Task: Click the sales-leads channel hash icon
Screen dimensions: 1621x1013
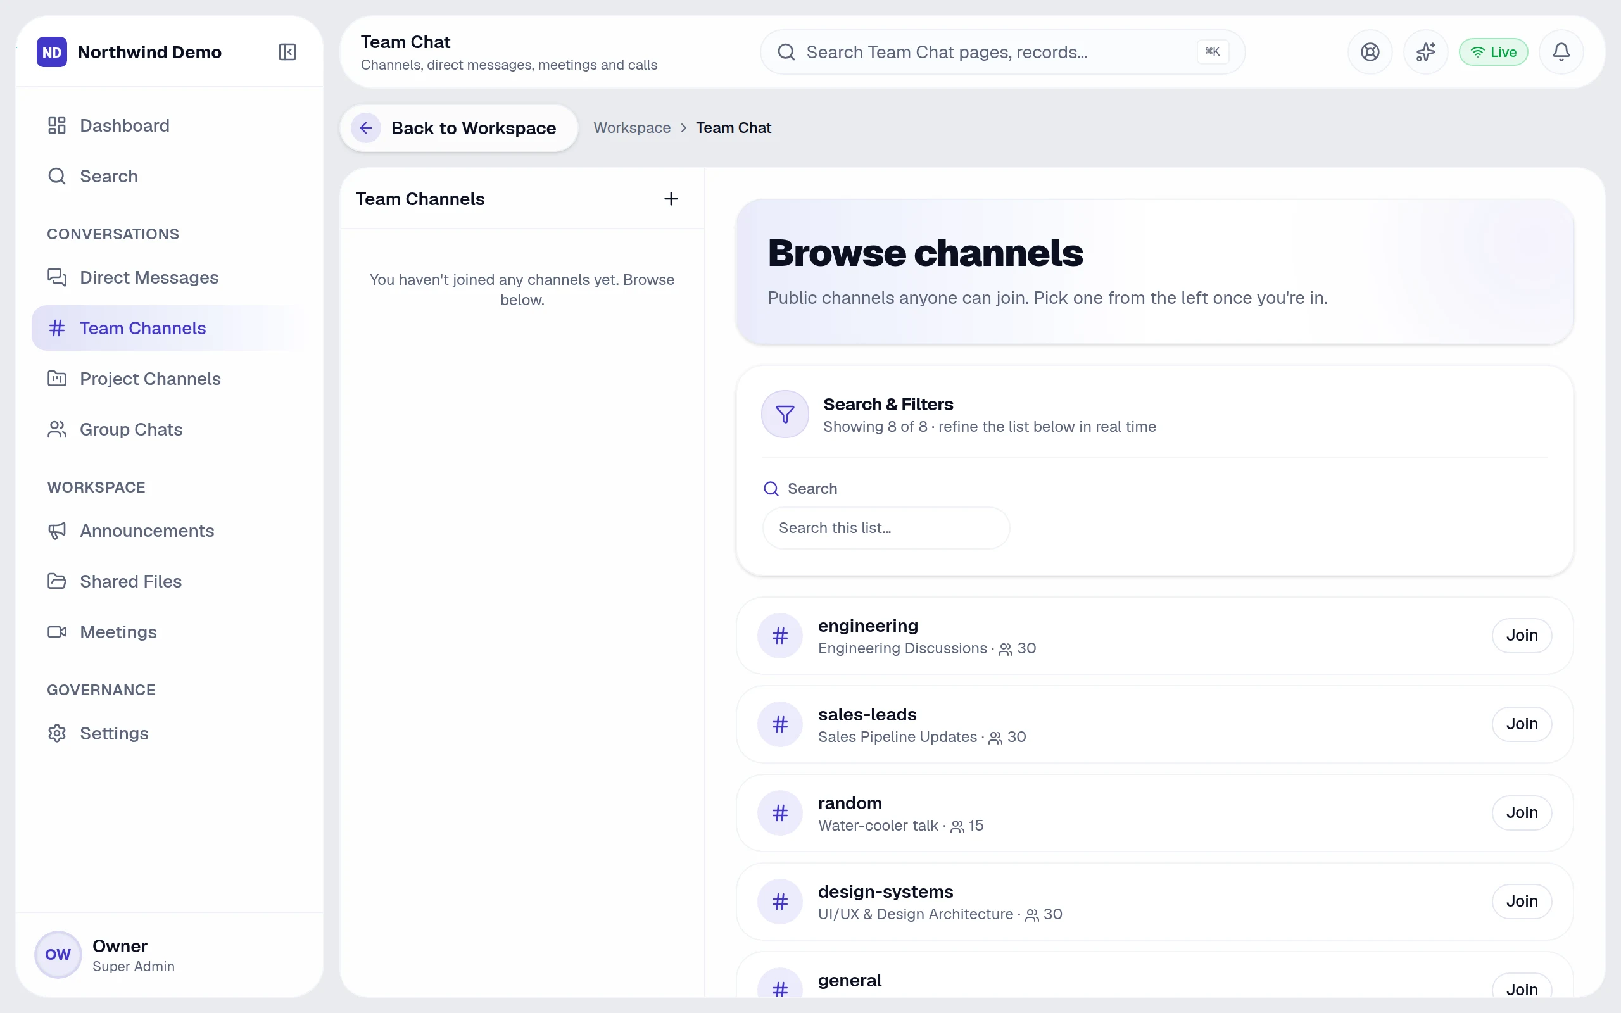Action: click(x=779, y=724)
